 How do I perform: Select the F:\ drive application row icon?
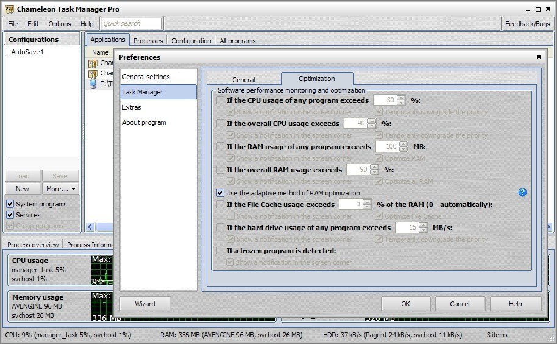coord(93,84)
